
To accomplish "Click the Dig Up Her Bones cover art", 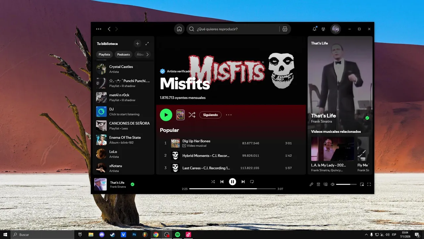I will click(175, 143).
